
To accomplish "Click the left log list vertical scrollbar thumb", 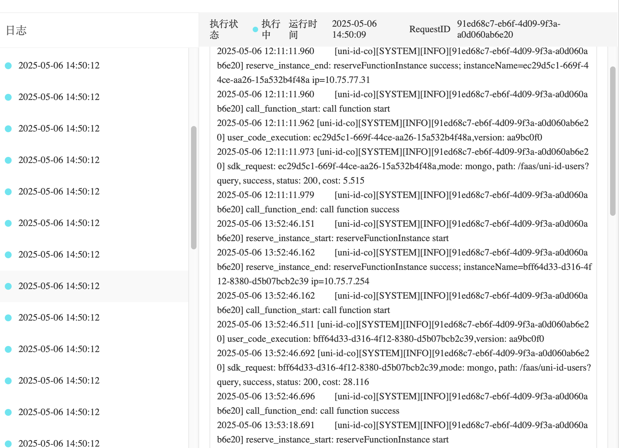I will (194, 188).
